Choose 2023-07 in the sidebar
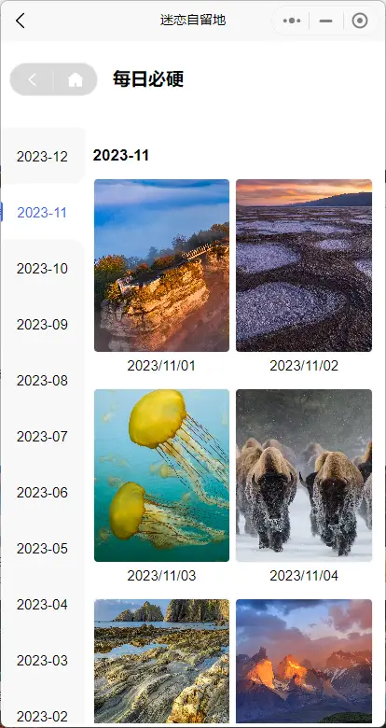The width and height of the screenshot is (386, 728). point(42,437)
